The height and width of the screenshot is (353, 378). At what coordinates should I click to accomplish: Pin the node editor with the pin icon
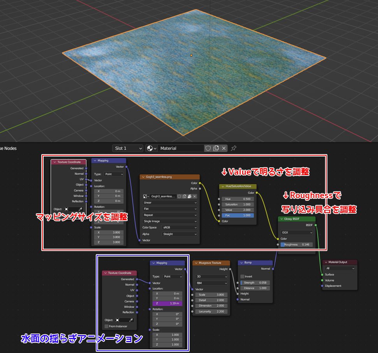(234, 148)
